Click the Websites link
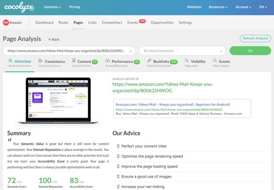This screenshot has width=274, height=190. click(194, 7)
